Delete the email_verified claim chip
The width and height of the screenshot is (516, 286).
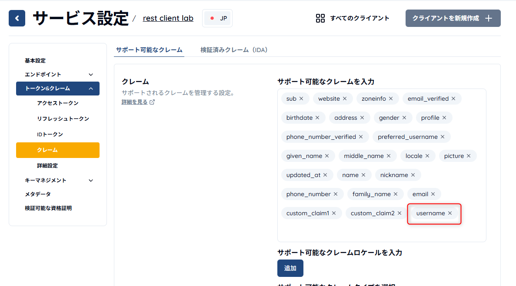click(x=453, y=99)
